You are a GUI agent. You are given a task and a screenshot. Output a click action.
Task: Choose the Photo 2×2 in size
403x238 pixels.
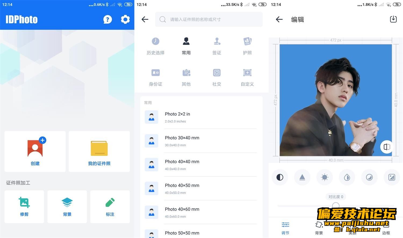point(201,117)
